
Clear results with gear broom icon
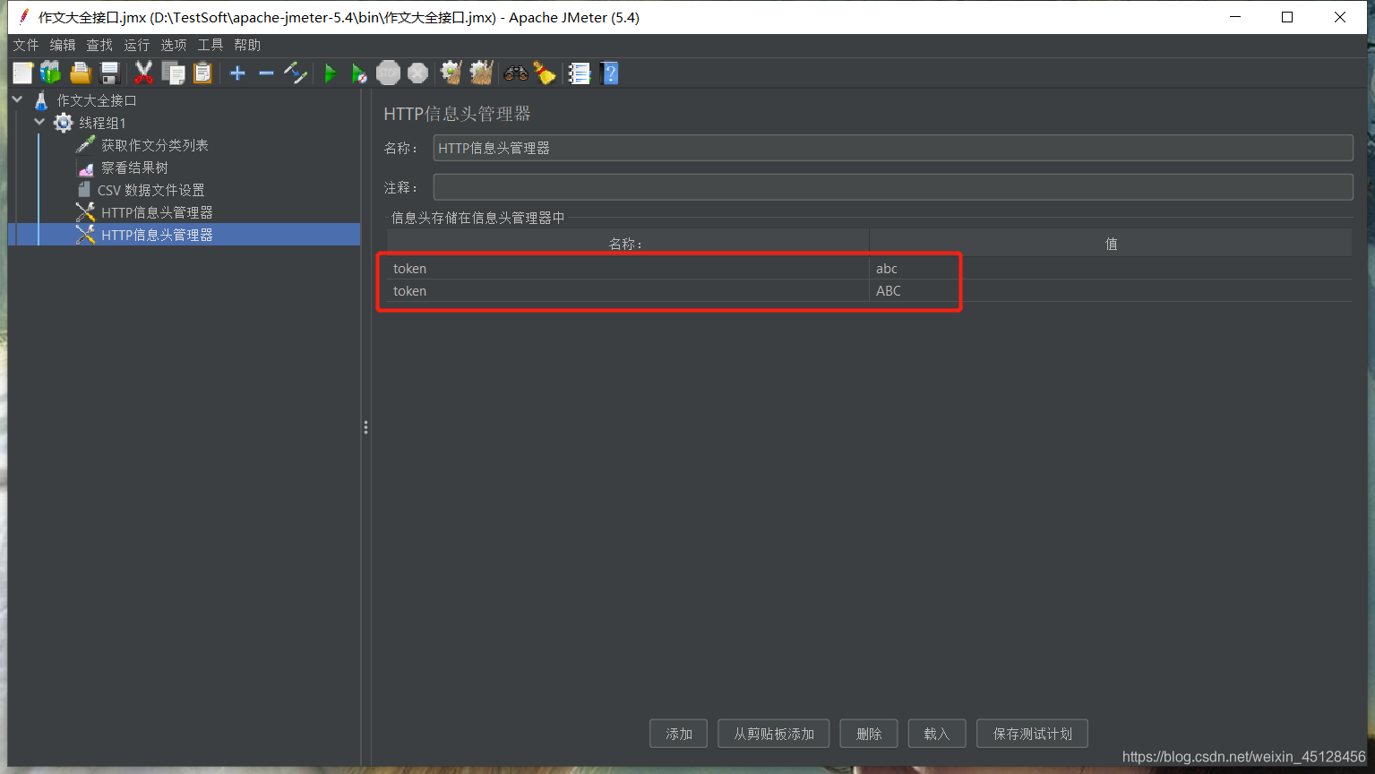coord(451,73)
